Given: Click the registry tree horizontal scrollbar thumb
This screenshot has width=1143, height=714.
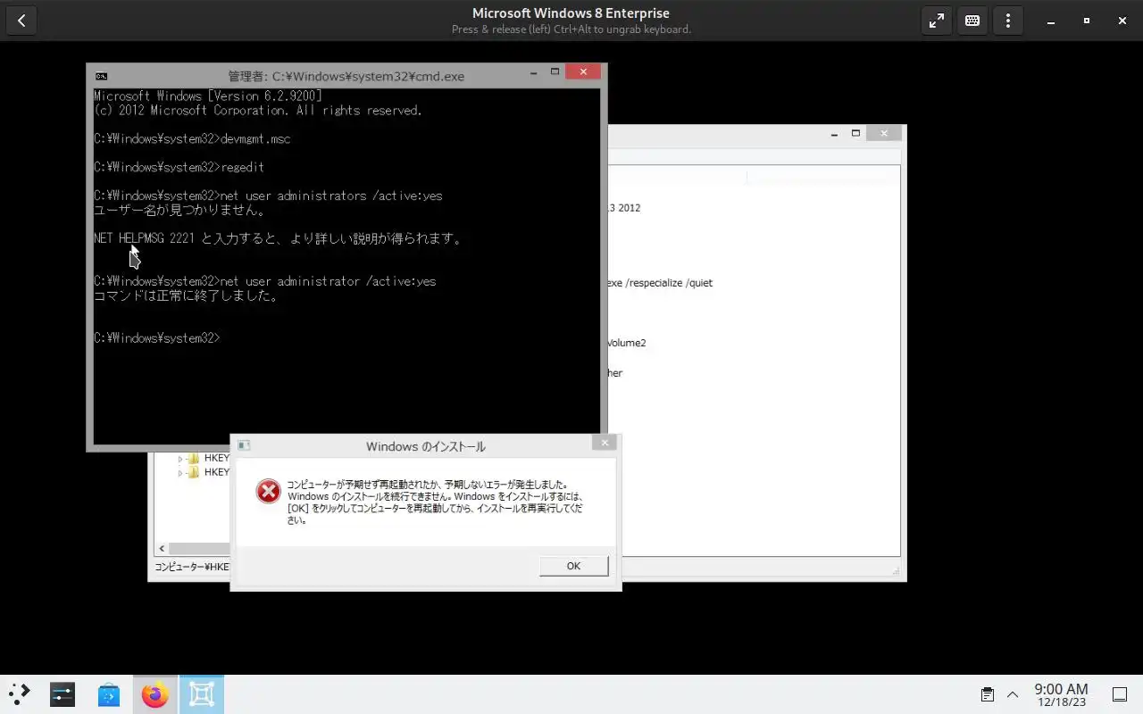Looking at the screenshot, I should [x=199, y=548].
